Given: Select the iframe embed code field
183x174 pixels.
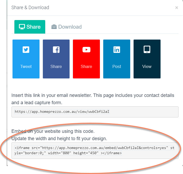Looking at the screenshot, I should 95,151.
